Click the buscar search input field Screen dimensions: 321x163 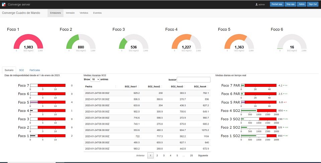[x=193, y=79]
